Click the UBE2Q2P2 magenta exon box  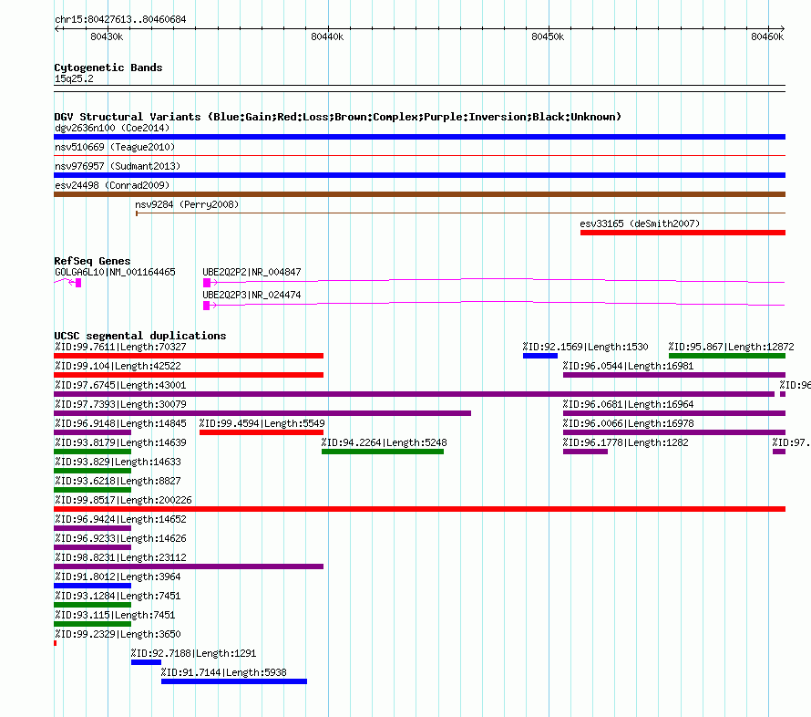[206, 283]
